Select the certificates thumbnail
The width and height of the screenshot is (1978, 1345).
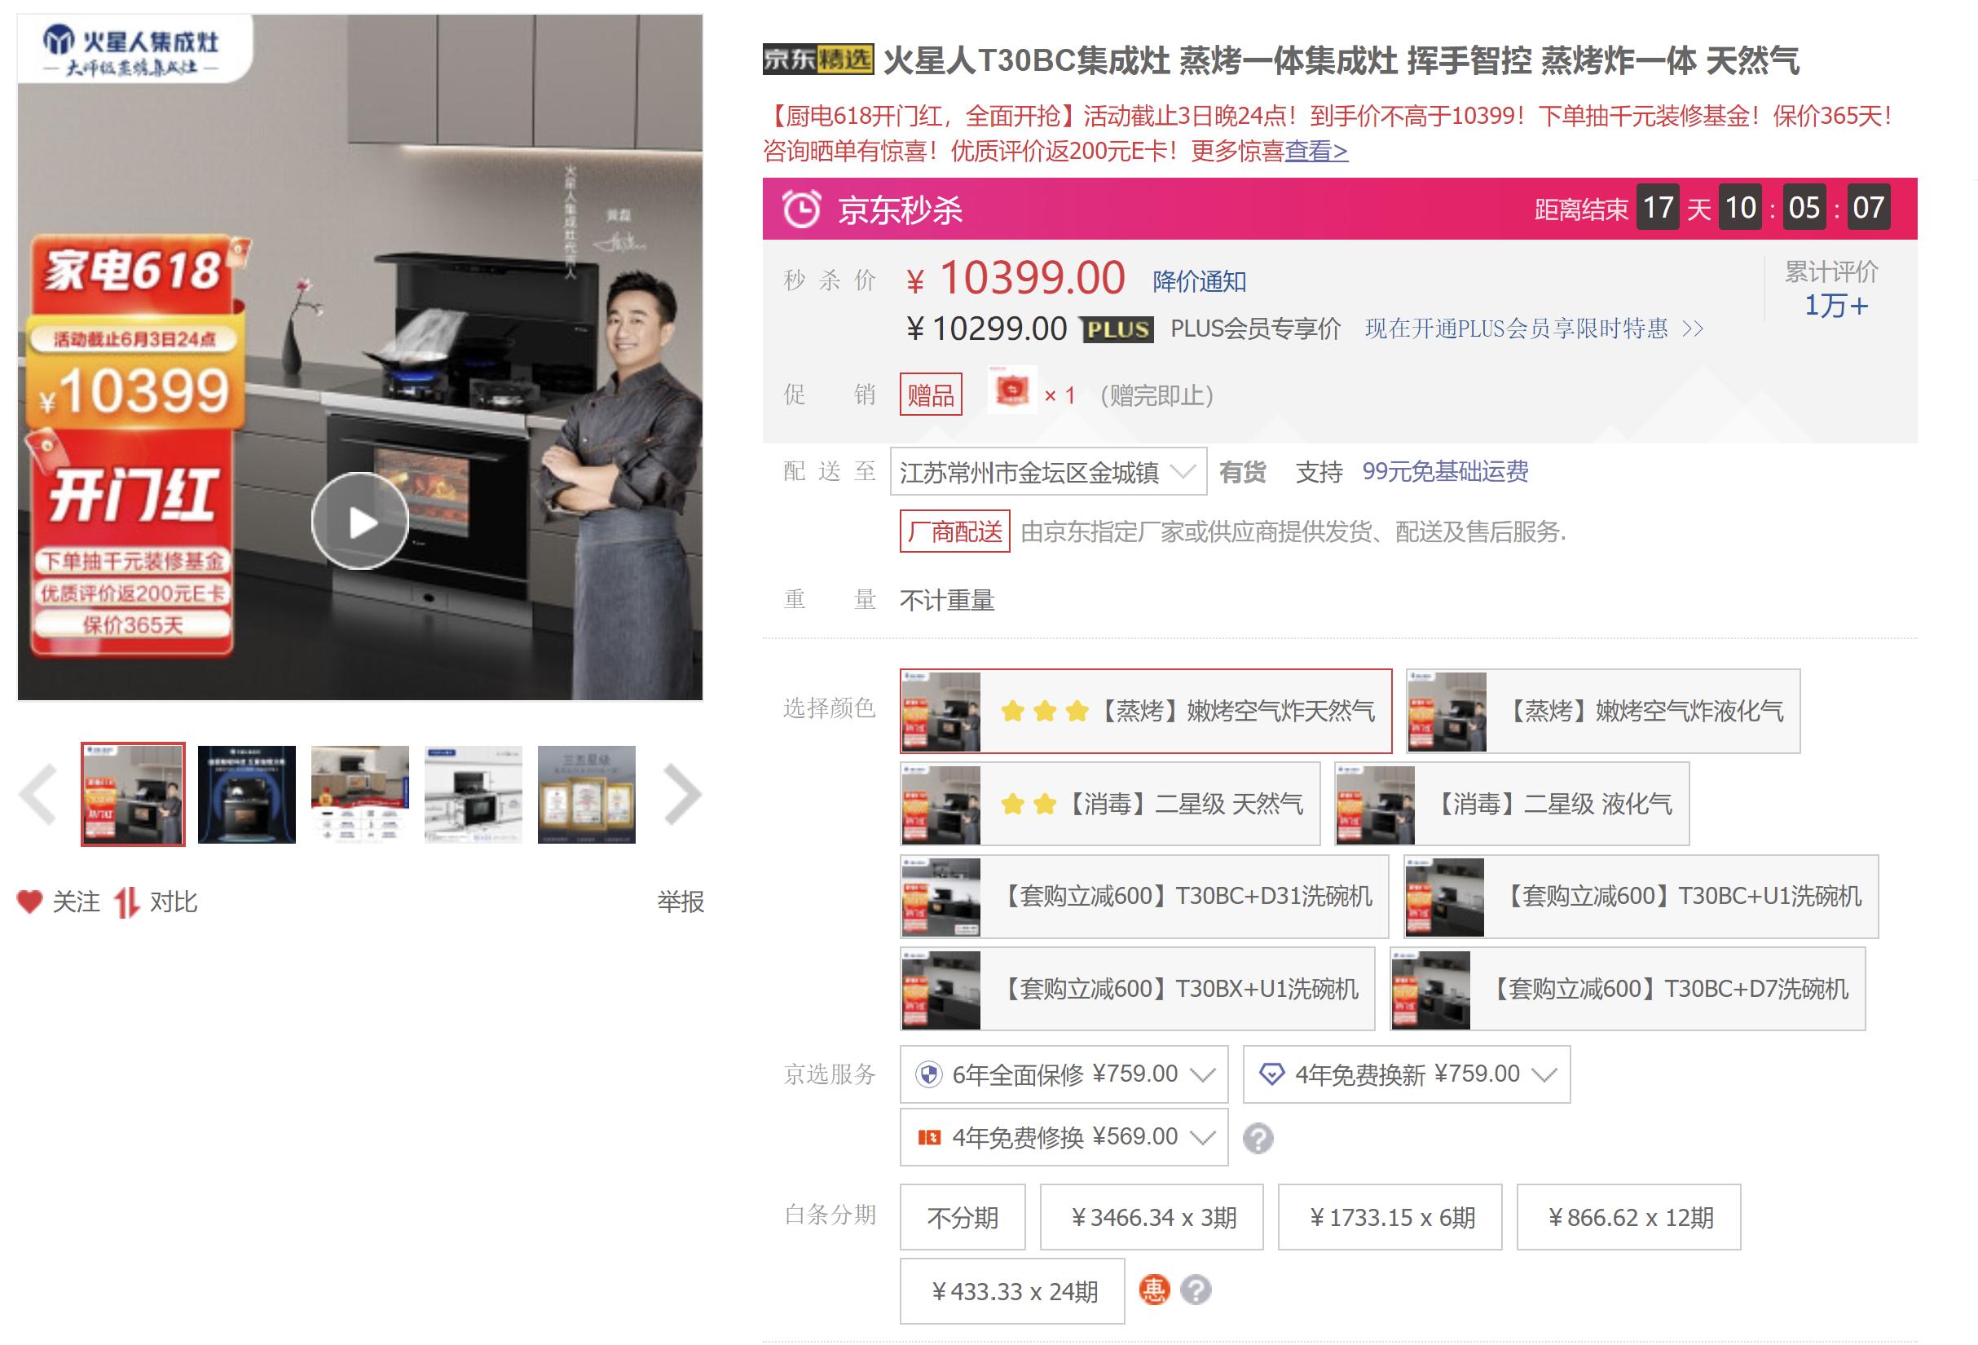(587, 794)
